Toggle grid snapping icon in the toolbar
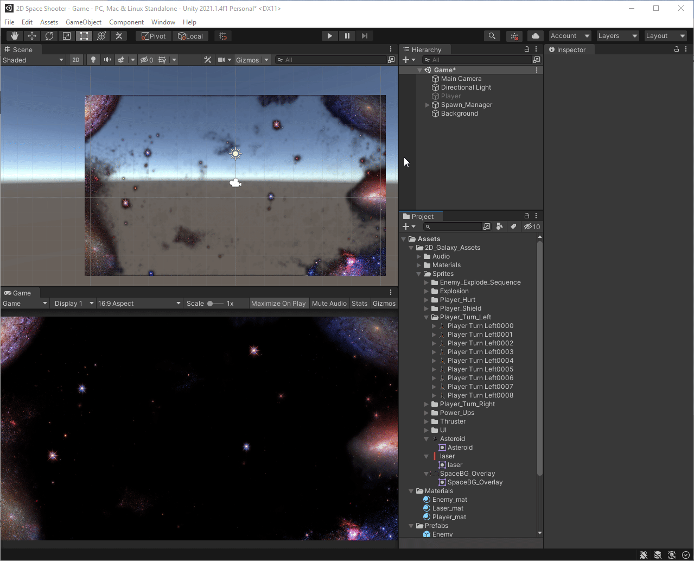Viewport: 694px width, 561px height. [222, 36]
